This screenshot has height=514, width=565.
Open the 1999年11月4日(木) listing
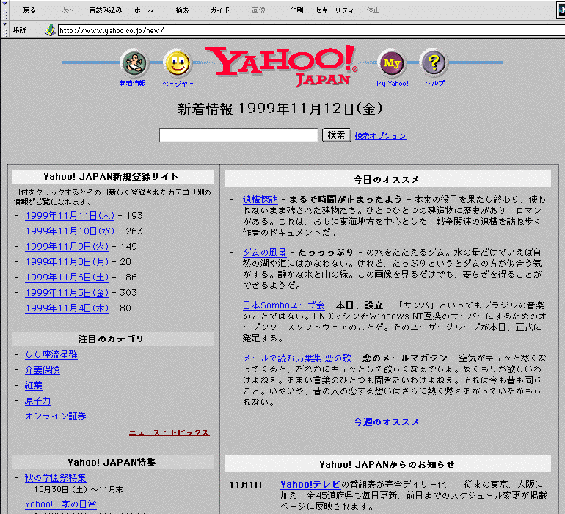click(67, 308)
